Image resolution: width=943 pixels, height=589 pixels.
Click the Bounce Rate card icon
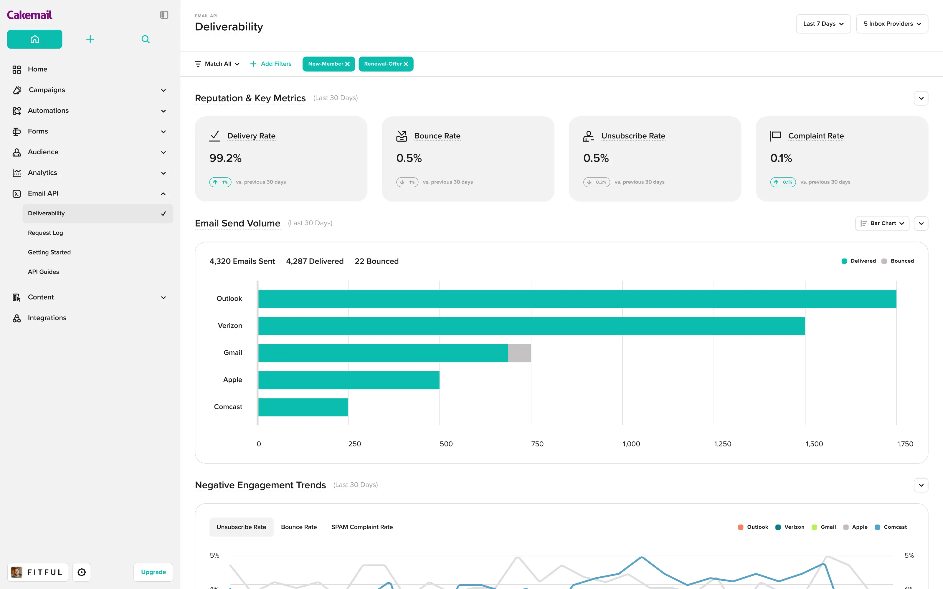[x=401, y=136]
